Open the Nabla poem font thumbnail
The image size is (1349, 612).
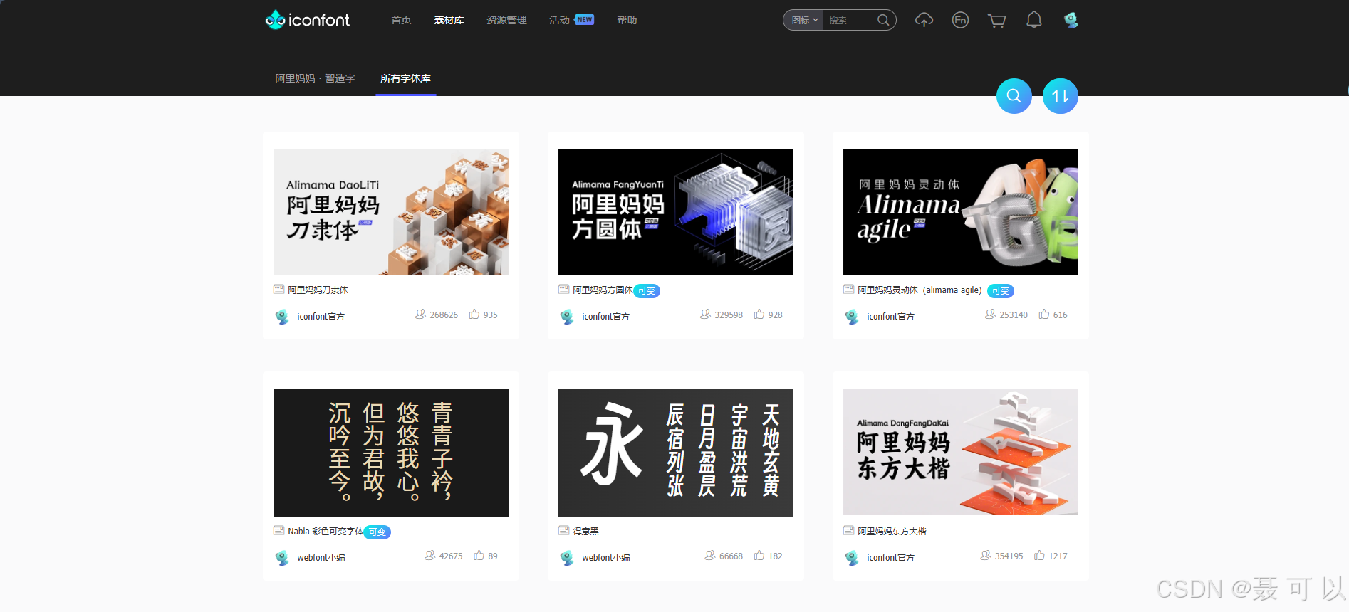391,453
